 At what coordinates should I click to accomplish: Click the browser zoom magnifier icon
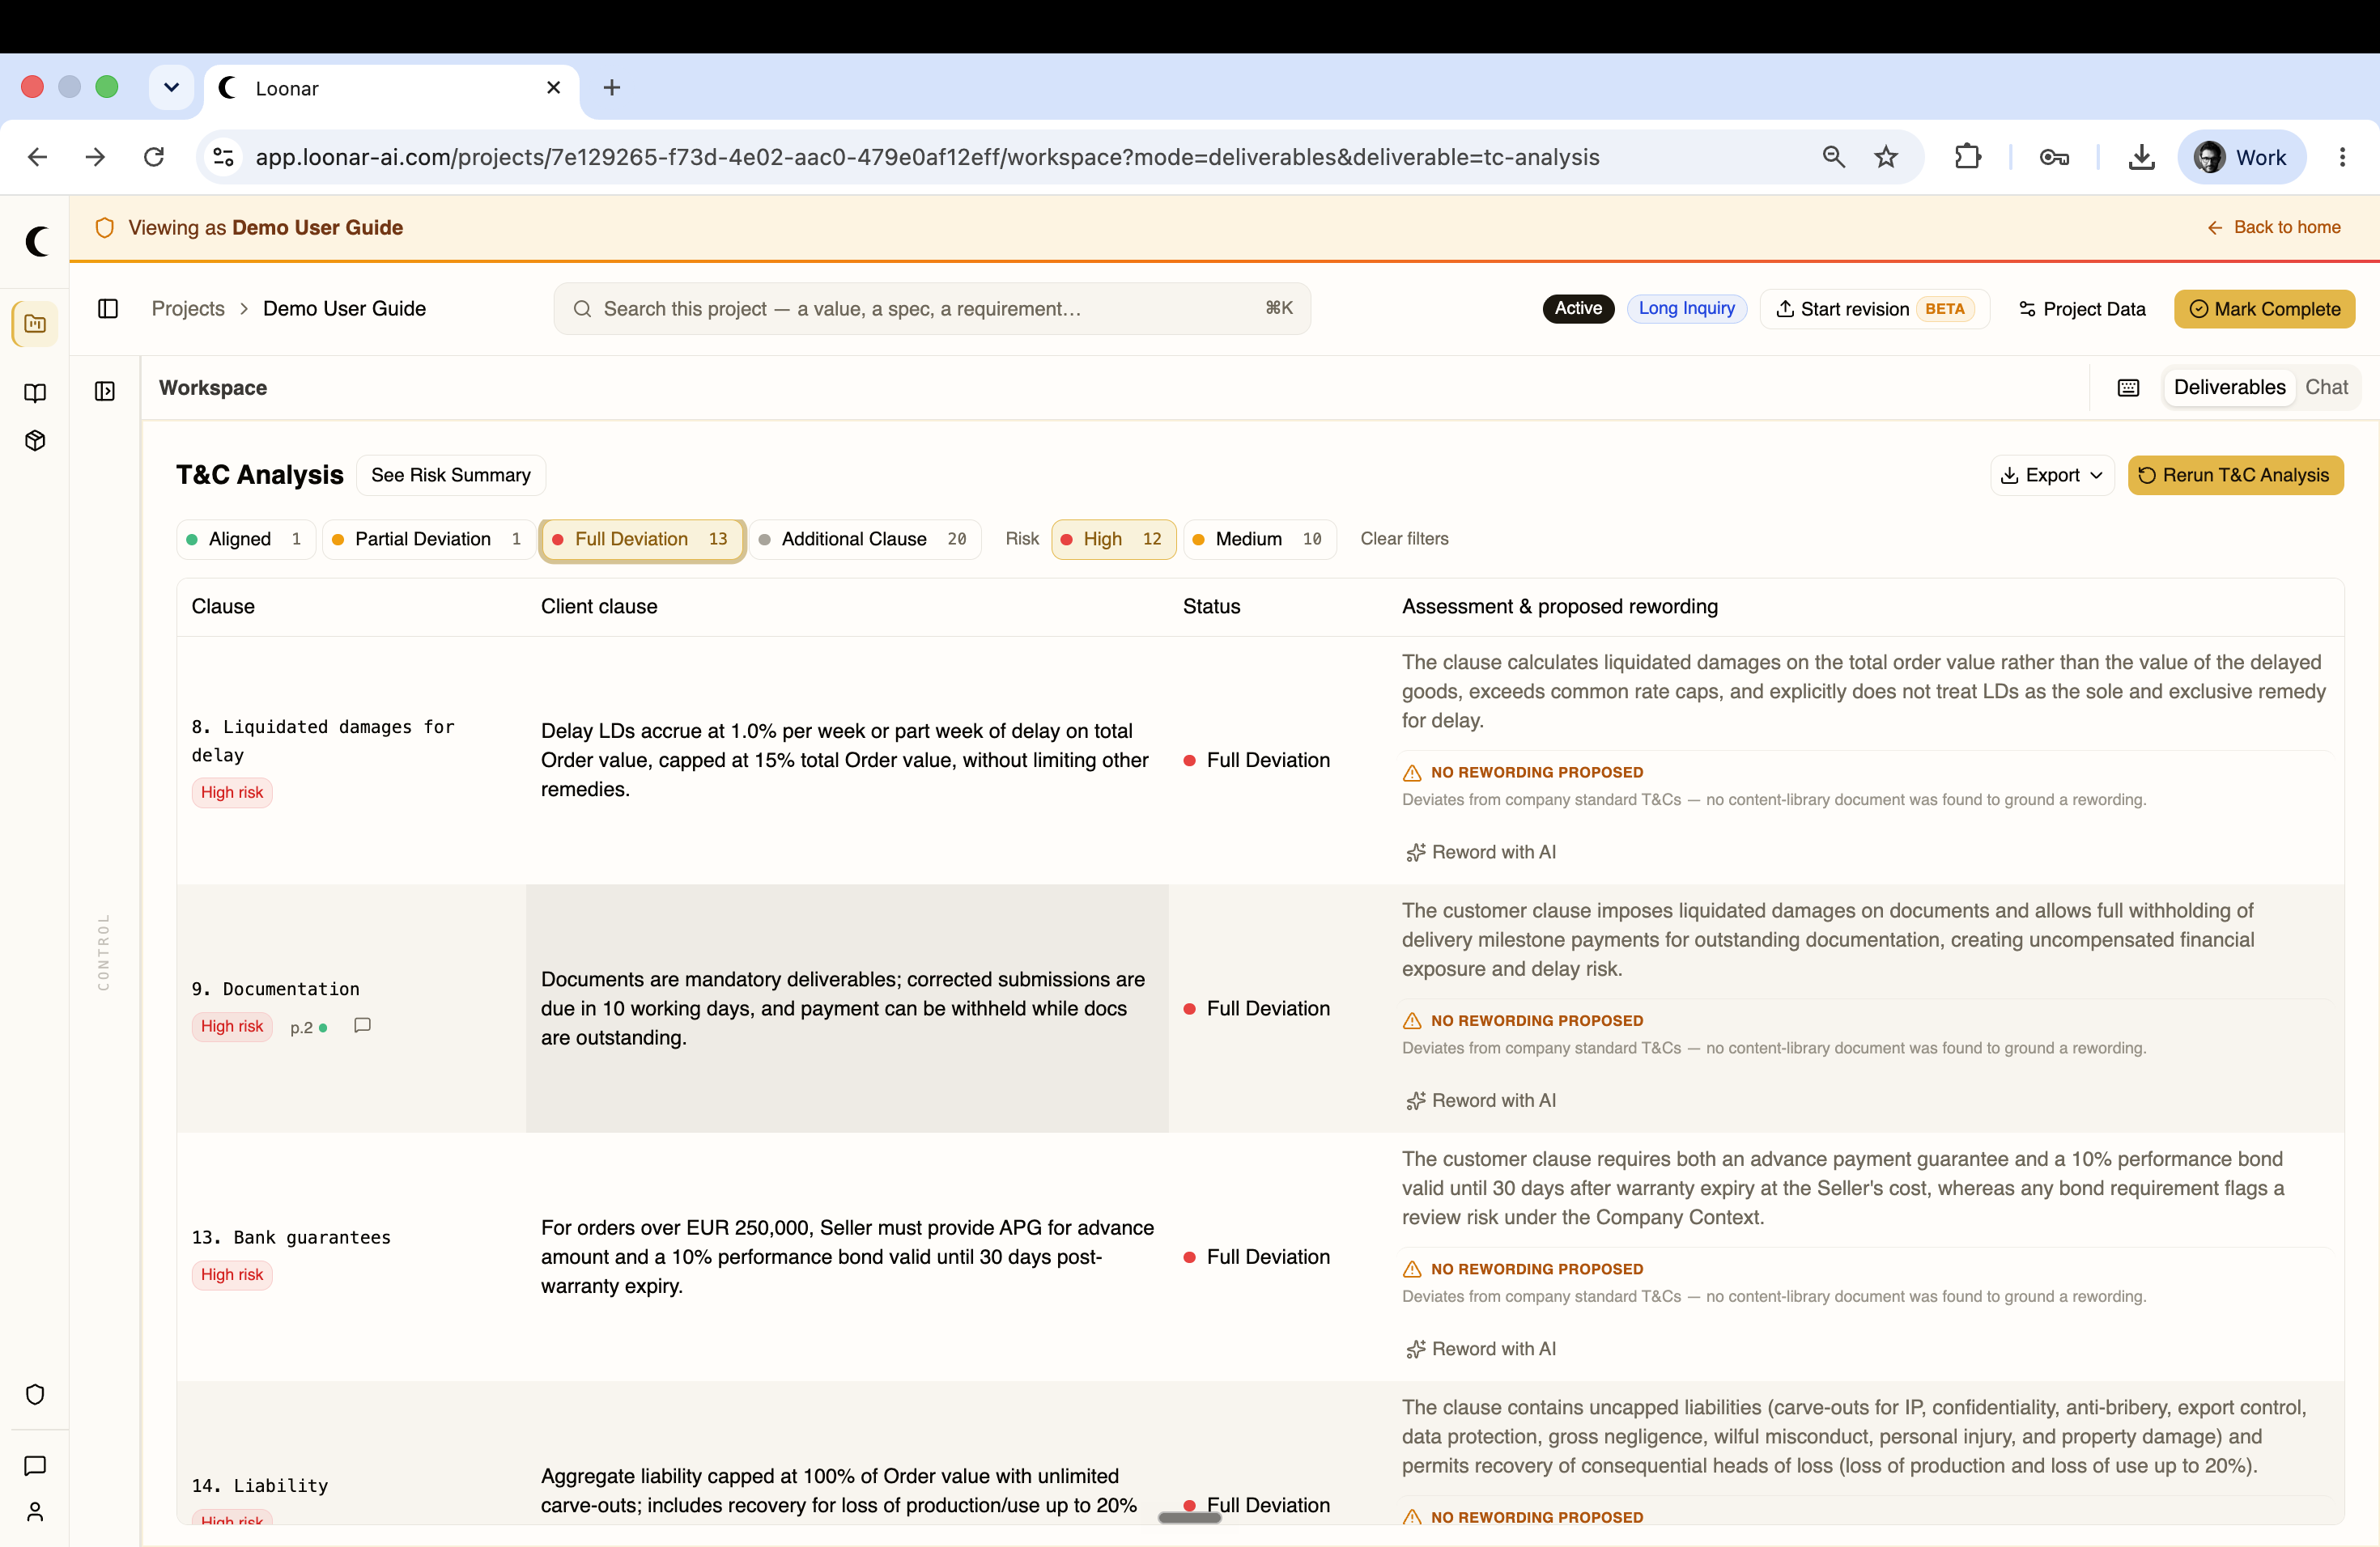pyautogui.click(x=1833, y=157)
